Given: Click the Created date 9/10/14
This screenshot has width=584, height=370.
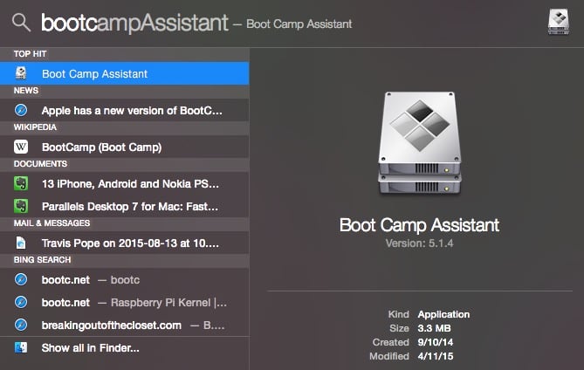Looking at the screenshot, I should coord(435,342).
